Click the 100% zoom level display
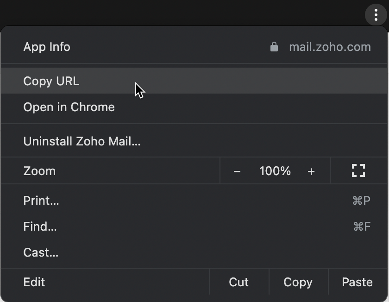The image size is (389, 302). tap(274, 170)
